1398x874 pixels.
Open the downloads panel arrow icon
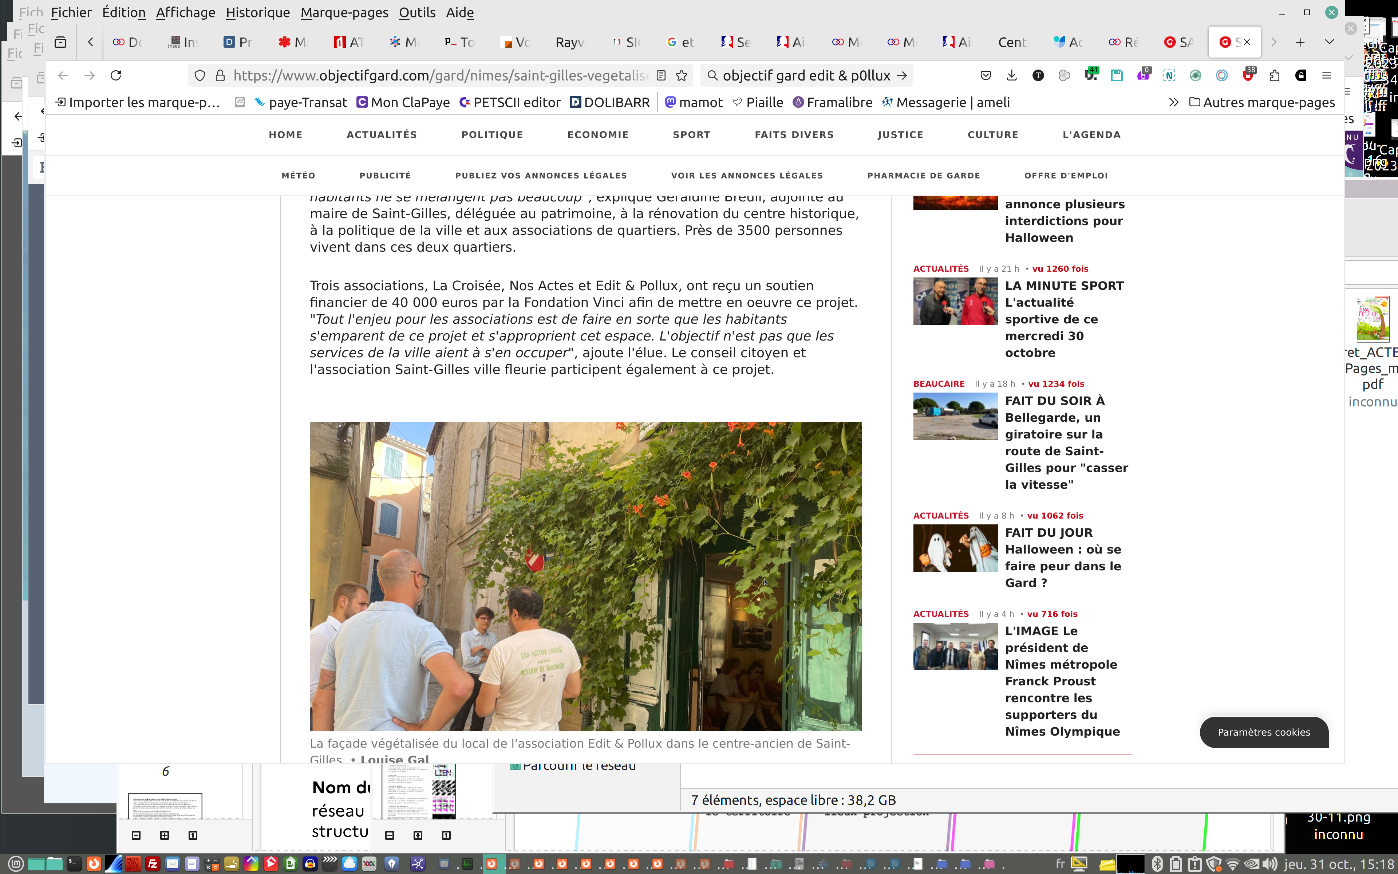click(x=1011, y=76)
